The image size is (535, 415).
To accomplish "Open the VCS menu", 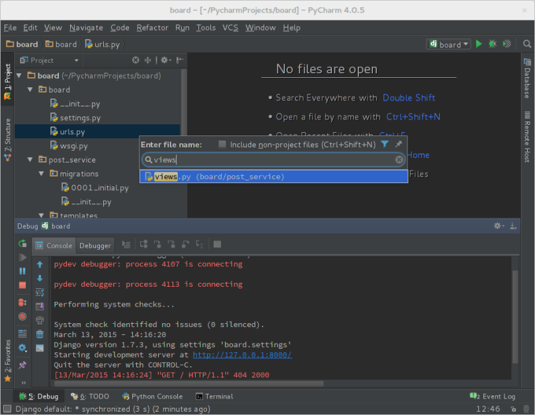I will (x=230, y=28).
